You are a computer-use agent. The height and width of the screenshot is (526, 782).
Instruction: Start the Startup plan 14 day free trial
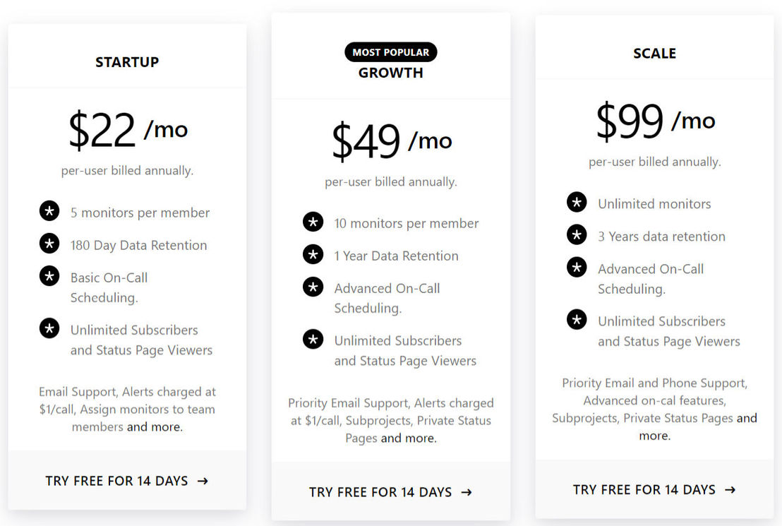tap(126, 481)
